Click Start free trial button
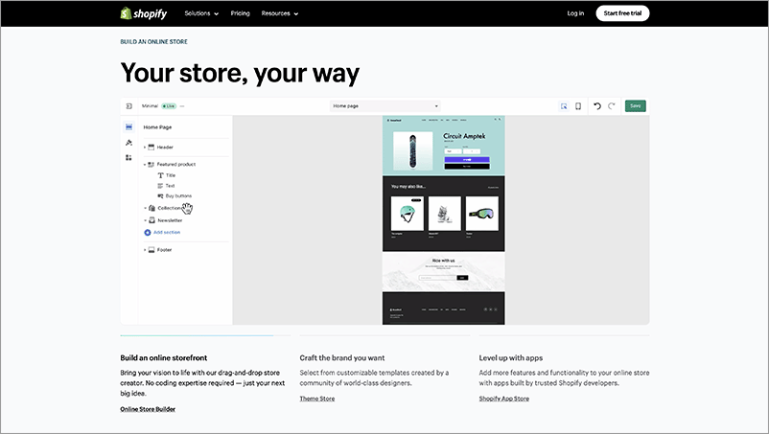 coord(622,13)
